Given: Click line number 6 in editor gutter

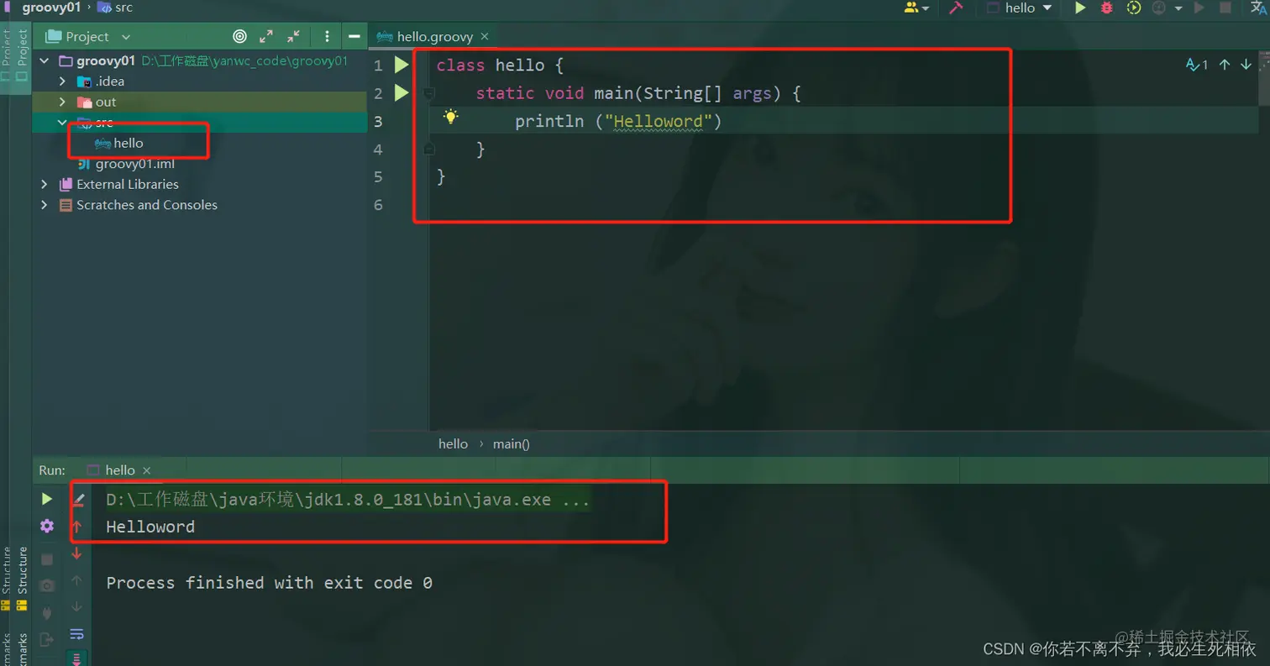Looking at the screenshot, I should click(378, 204).
